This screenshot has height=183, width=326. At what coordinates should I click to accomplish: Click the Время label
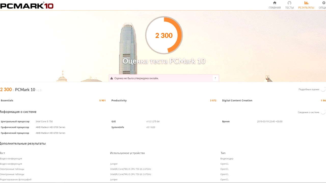[x=226, y=121]
